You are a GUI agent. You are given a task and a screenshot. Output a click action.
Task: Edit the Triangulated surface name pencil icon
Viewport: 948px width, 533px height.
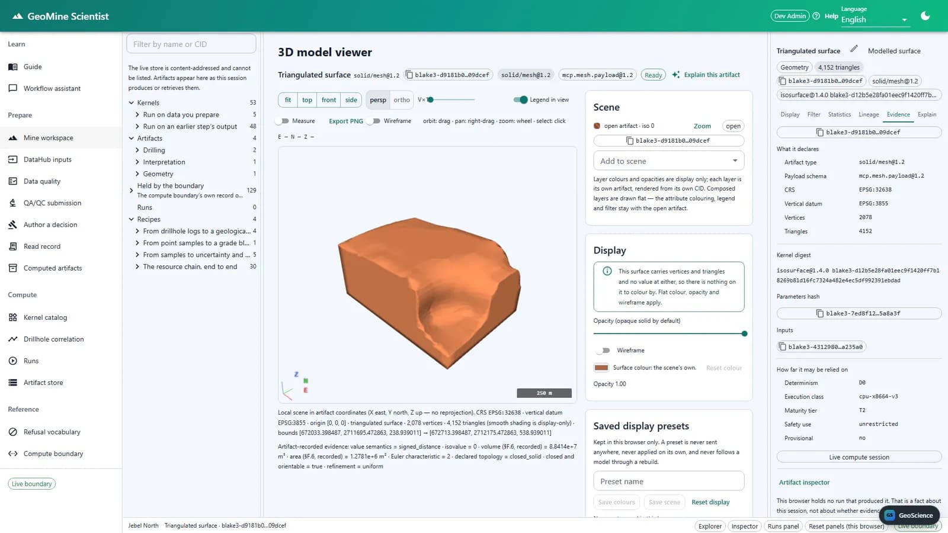(854, 49)
